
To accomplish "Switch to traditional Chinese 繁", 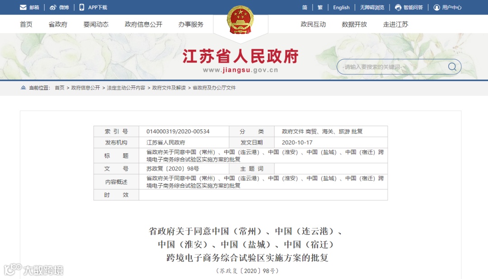I will coord(320,8).
